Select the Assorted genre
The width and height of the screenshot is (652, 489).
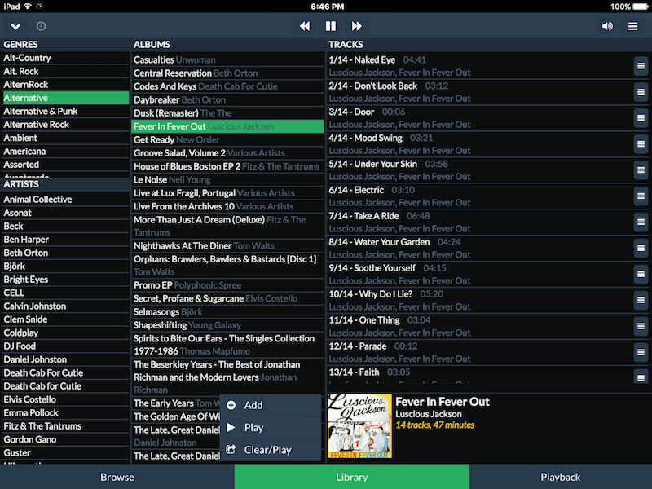pos(66,165)
